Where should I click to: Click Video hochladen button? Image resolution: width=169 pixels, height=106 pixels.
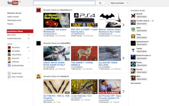click(117, 3)
